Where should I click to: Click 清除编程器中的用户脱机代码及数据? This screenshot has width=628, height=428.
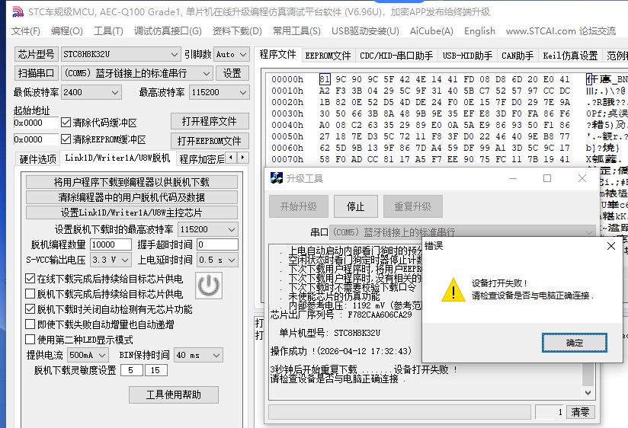pyautogui.click(x=132, y=197)
